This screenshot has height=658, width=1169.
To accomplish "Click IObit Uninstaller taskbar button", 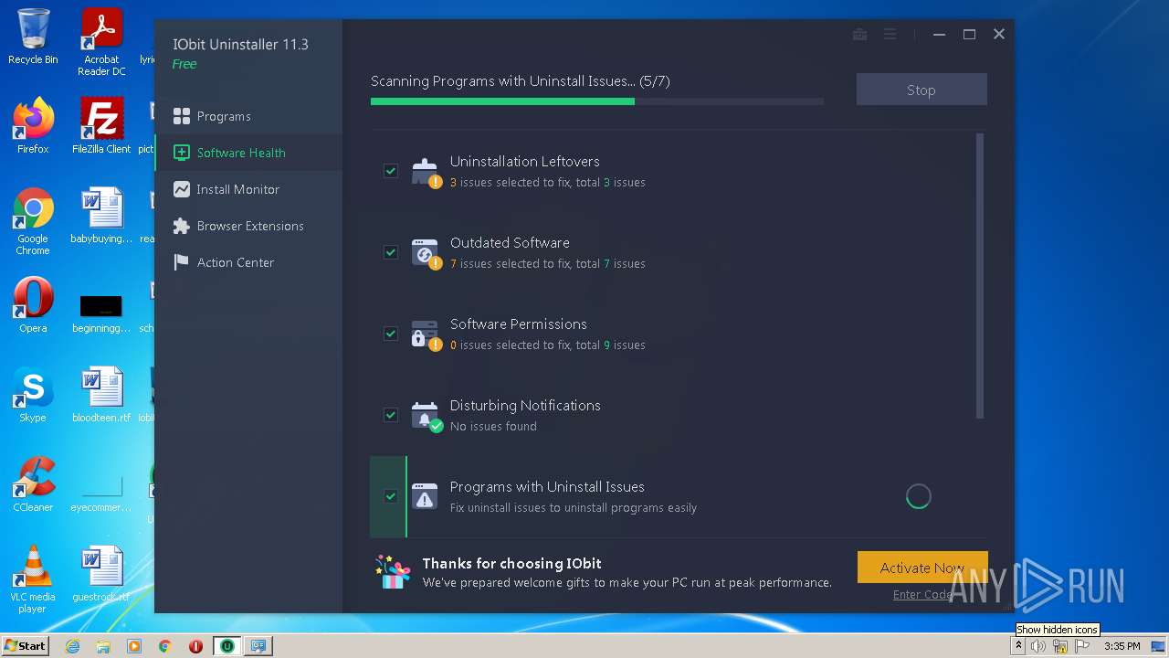I will point(226,646).
